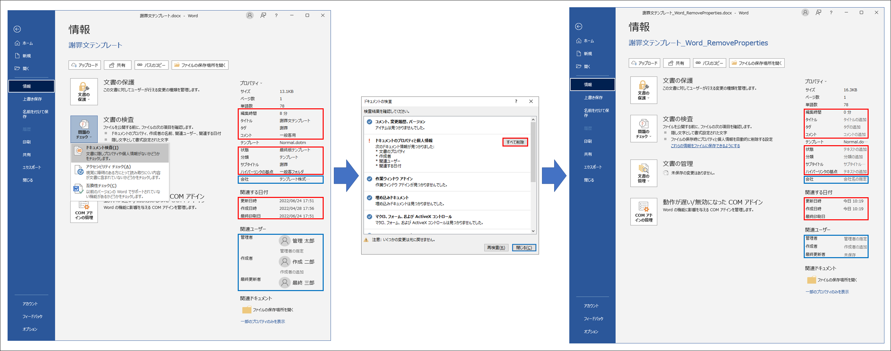Click 一部のプロパティのみを表示 link in right window
This screenshot has height=351, width=891.
click(827, 292)
